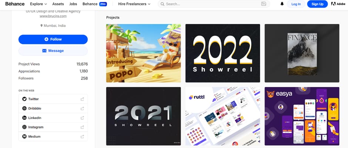Click the LinkedIn icon in On The Web
This screenshot has height=148, width=348.
[x=24, y=118]
